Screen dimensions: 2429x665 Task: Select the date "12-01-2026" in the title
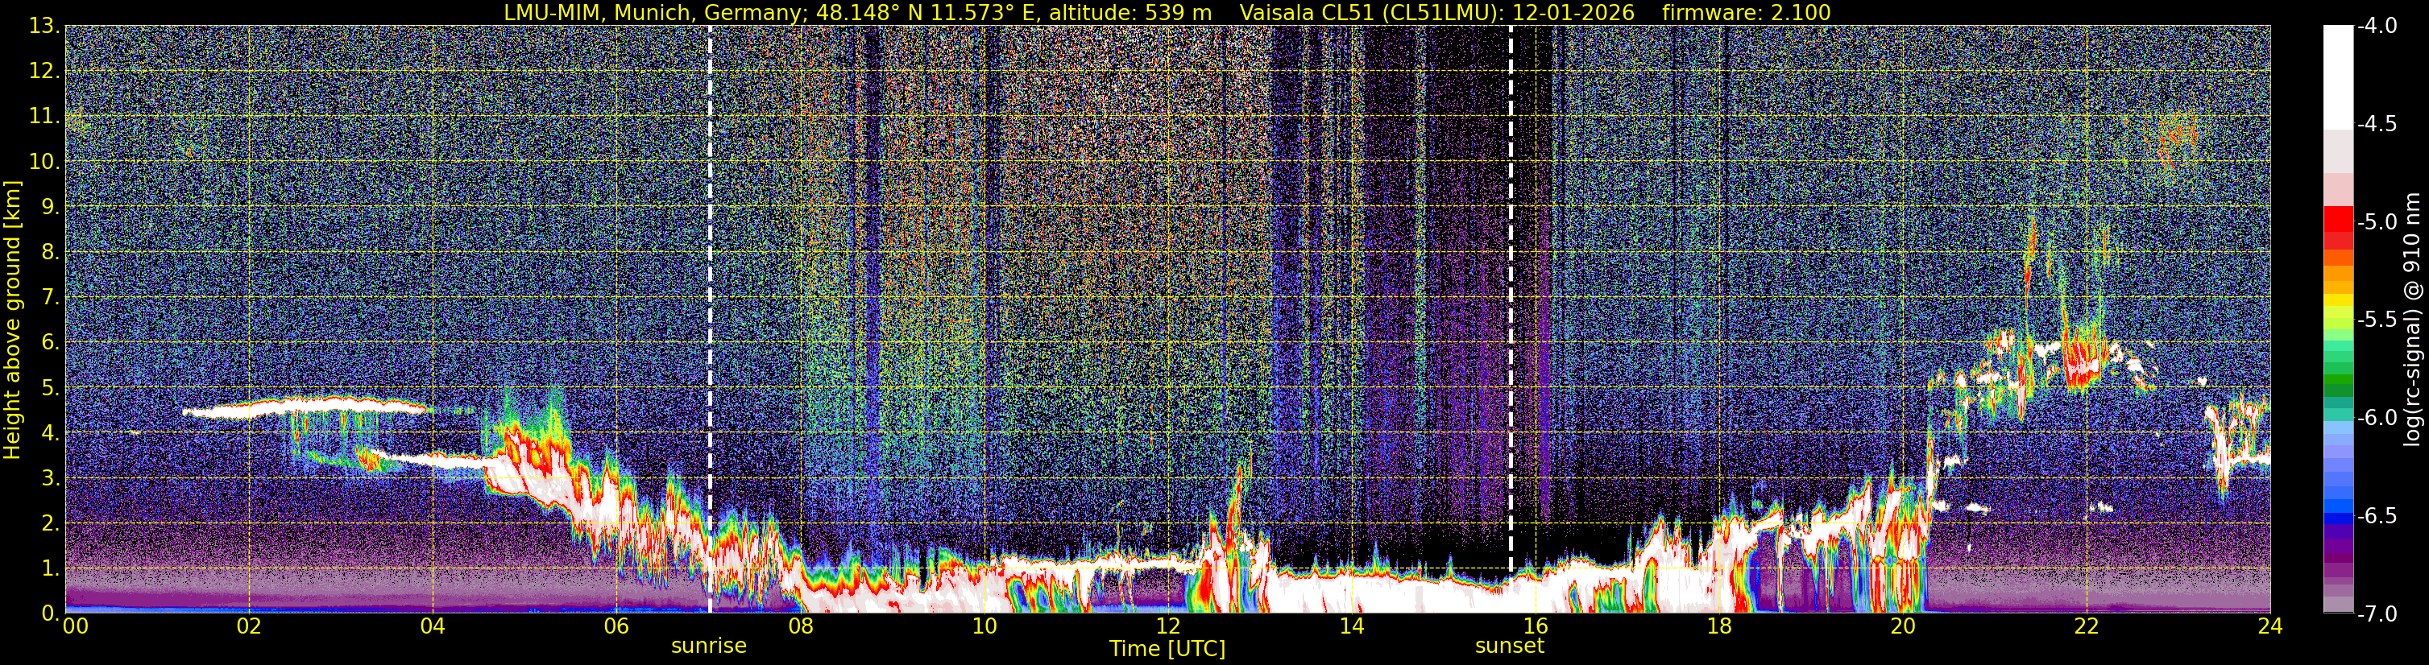pos(1573,12)
